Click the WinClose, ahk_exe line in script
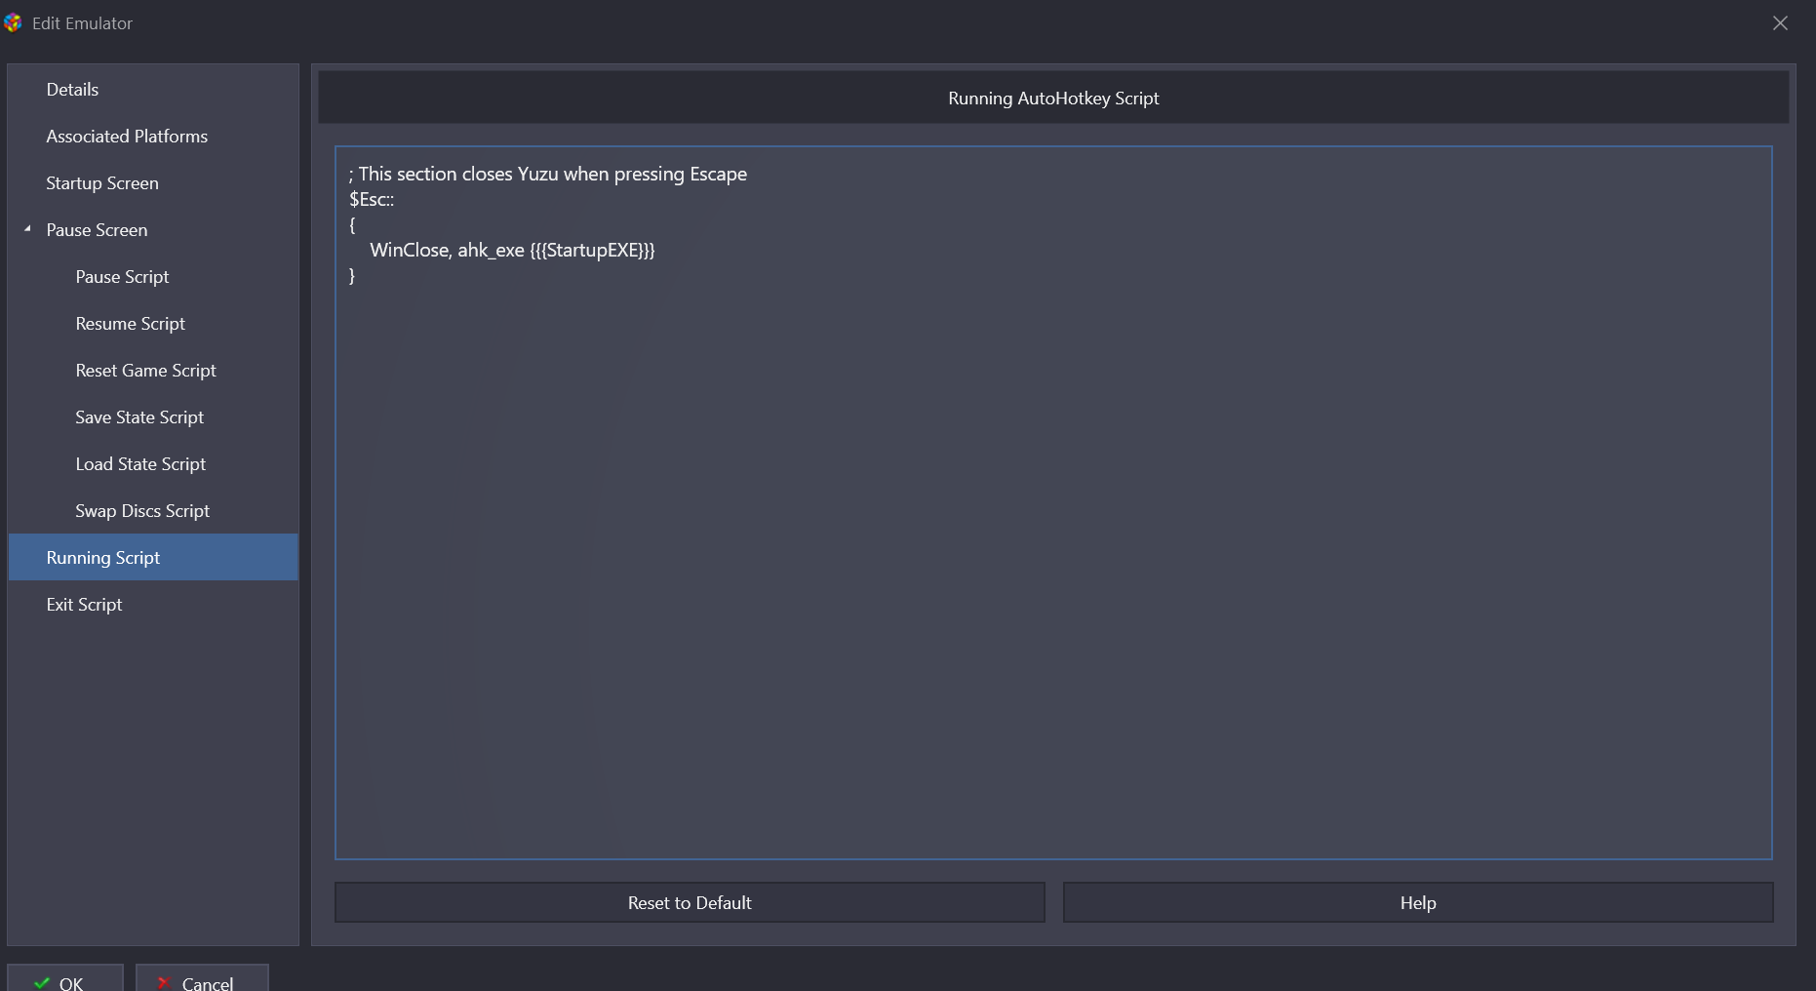 click(x=512, y=250)
